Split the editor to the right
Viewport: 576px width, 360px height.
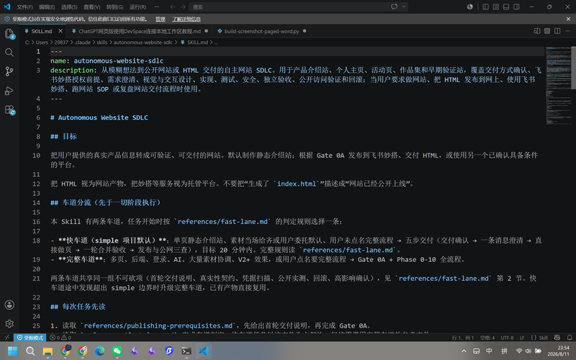pos(557,31)
